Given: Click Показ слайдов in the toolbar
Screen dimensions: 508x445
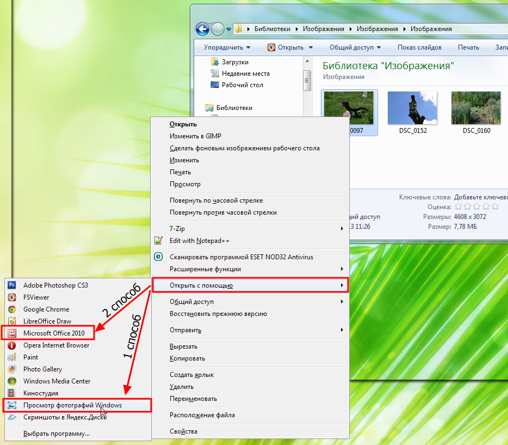Looking at the screenshot, I should [419, 47].
